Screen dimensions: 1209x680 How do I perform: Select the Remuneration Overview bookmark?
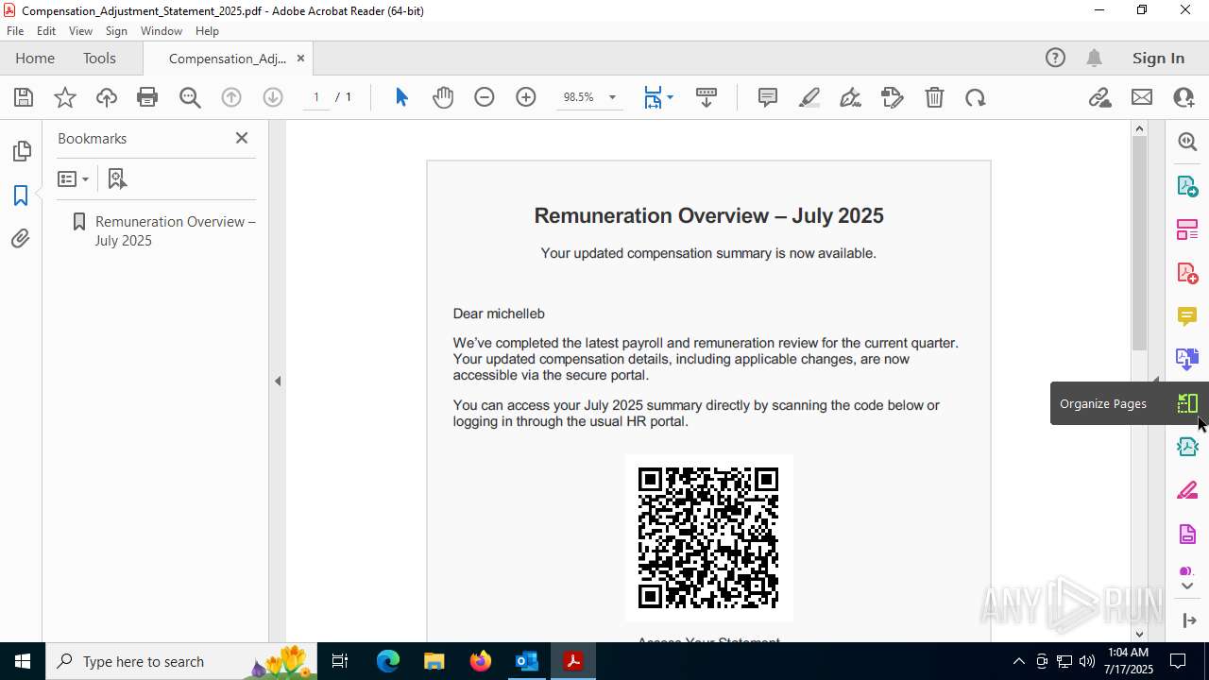coord(175,230)
